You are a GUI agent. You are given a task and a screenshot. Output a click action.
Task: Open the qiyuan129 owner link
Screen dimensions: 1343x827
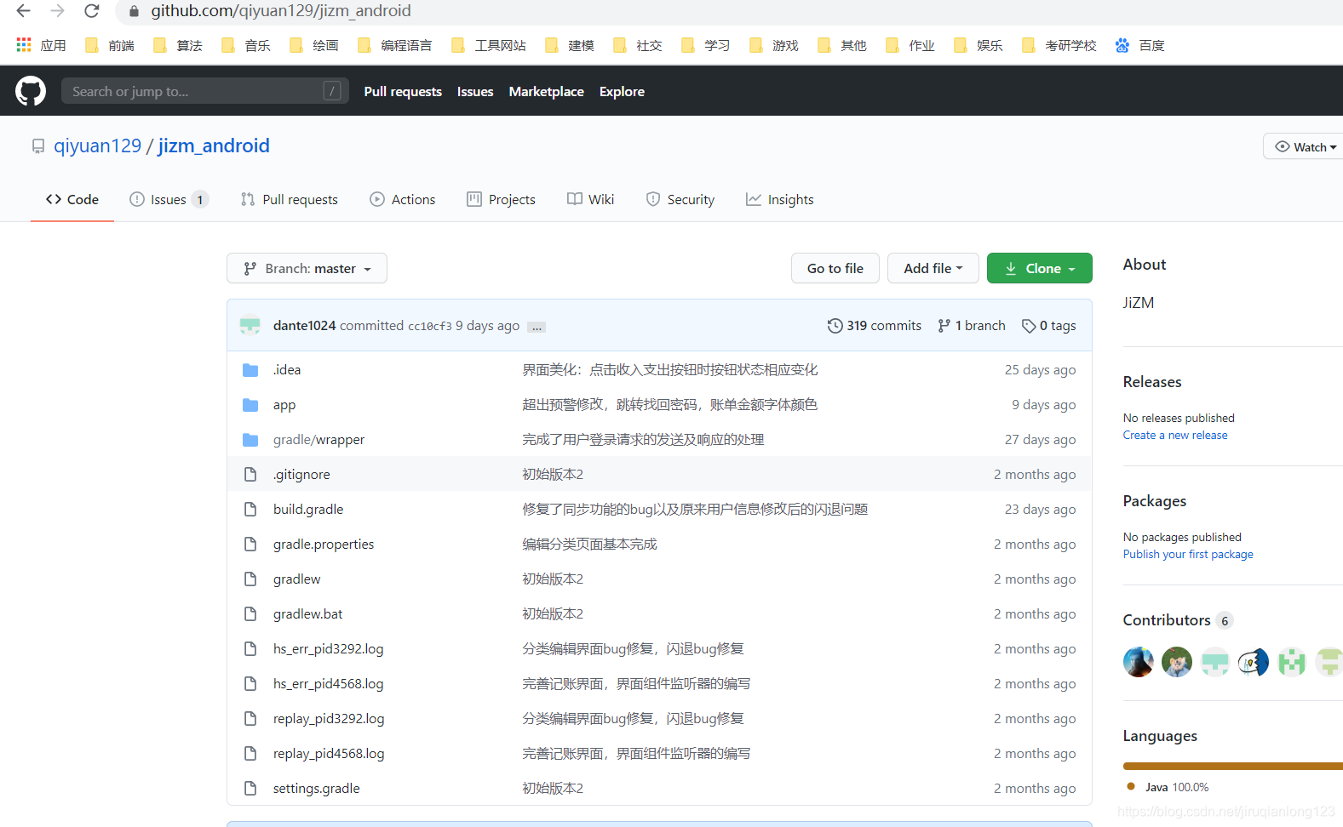pos(98,145)
